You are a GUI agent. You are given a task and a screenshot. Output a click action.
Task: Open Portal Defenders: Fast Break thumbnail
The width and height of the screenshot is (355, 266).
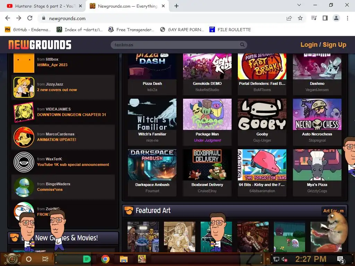[262, 66]
